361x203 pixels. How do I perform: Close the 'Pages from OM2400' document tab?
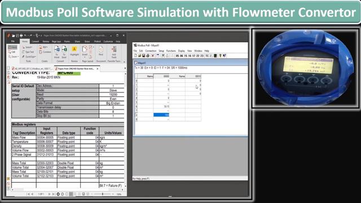point(98,69)
